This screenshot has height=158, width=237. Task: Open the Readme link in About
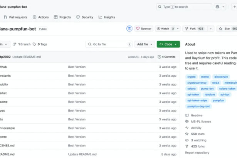tap(196, 115)
